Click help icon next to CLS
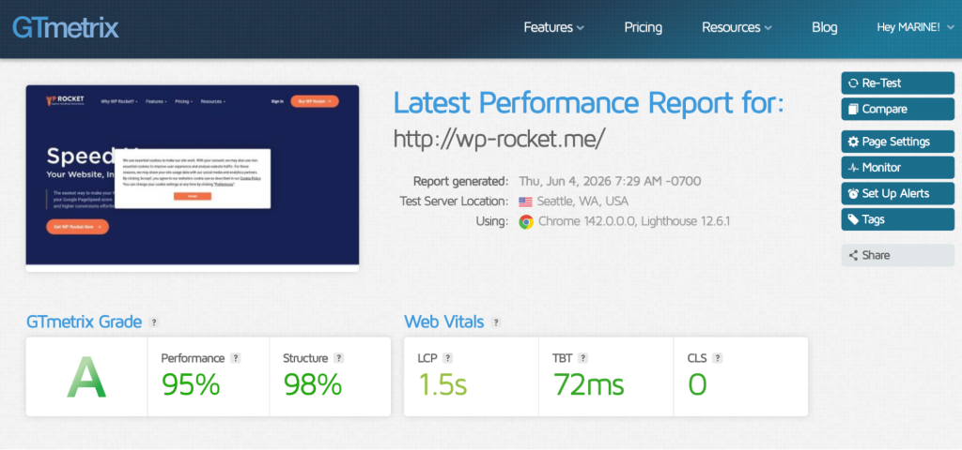This screenshot has width=962, height=450. click(x=717, y=358)
